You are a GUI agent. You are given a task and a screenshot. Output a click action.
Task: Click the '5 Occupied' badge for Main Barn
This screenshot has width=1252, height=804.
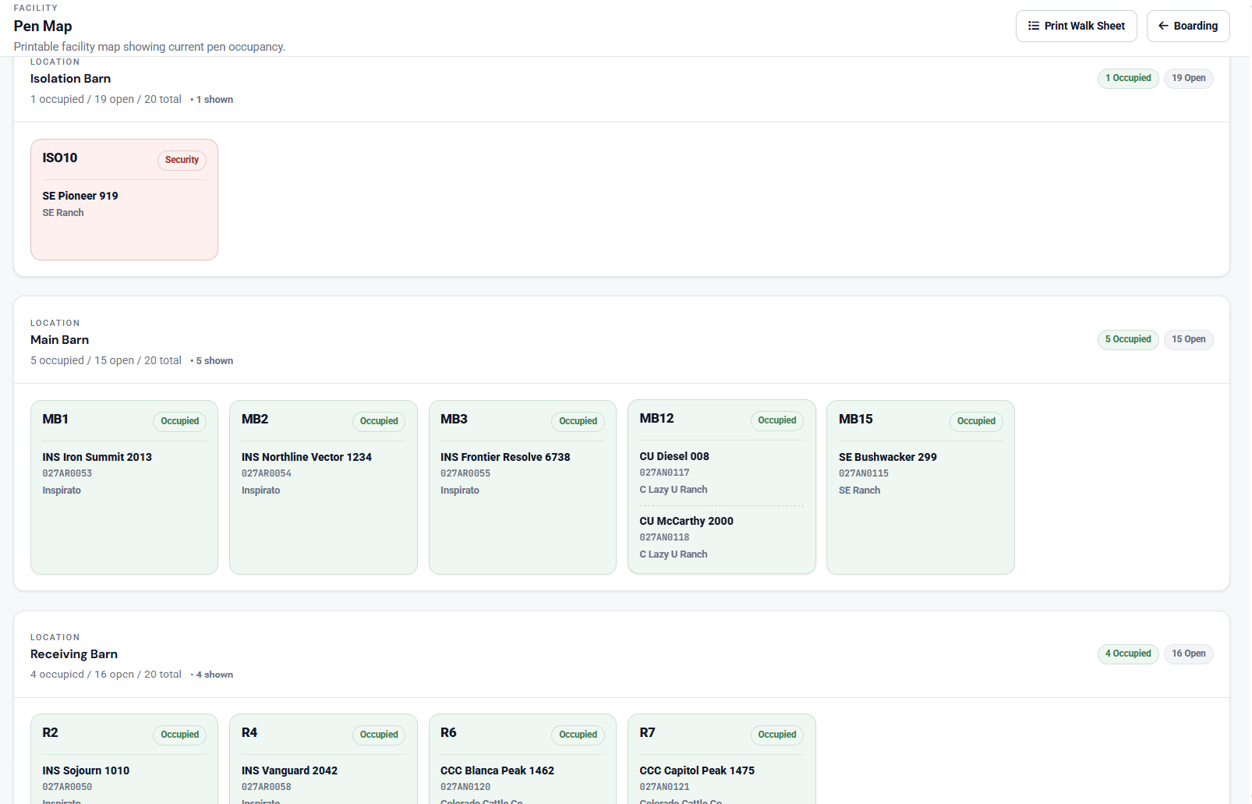[1128, 339]
